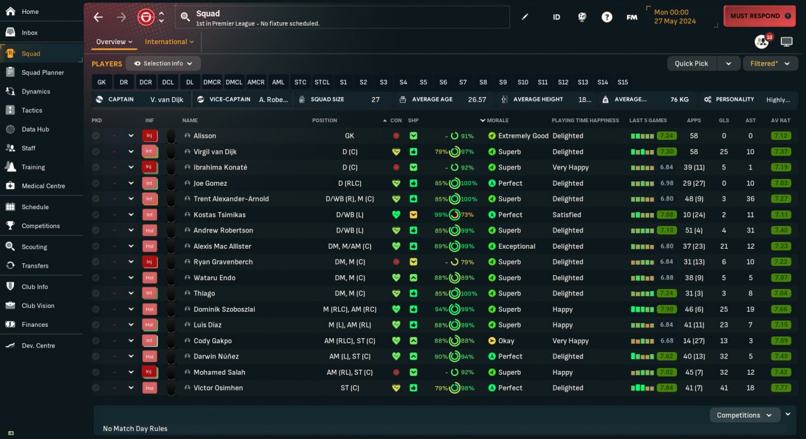
Task: Open the Staff sidebar icon
Action: tap(10, 148)
